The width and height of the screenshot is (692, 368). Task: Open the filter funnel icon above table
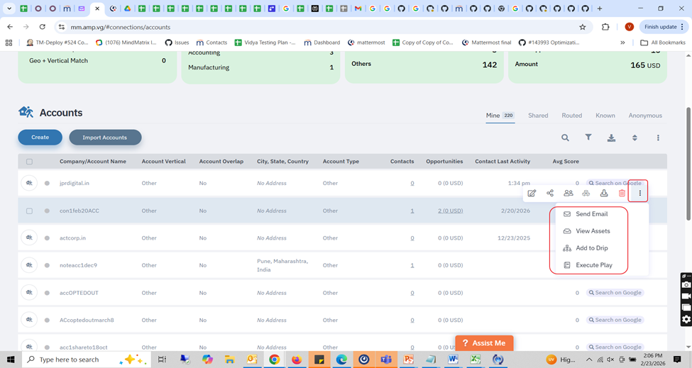click(588, 138)
